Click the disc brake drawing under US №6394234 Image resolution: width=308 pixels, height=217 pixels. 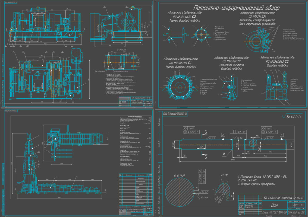(x=259, y=40)
